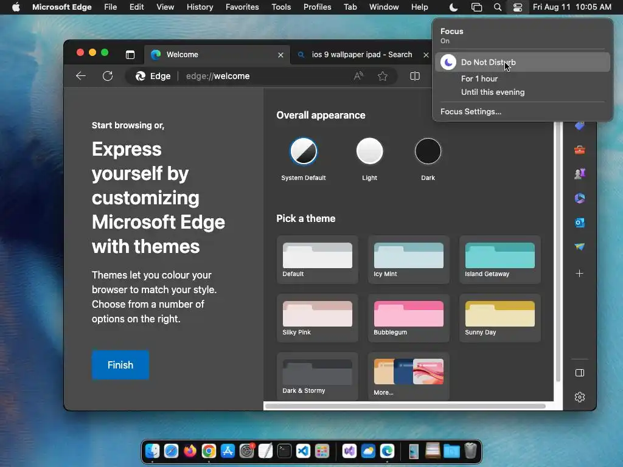Open the Apple menu
623x467 pixels.
click(x=16, y=7)
